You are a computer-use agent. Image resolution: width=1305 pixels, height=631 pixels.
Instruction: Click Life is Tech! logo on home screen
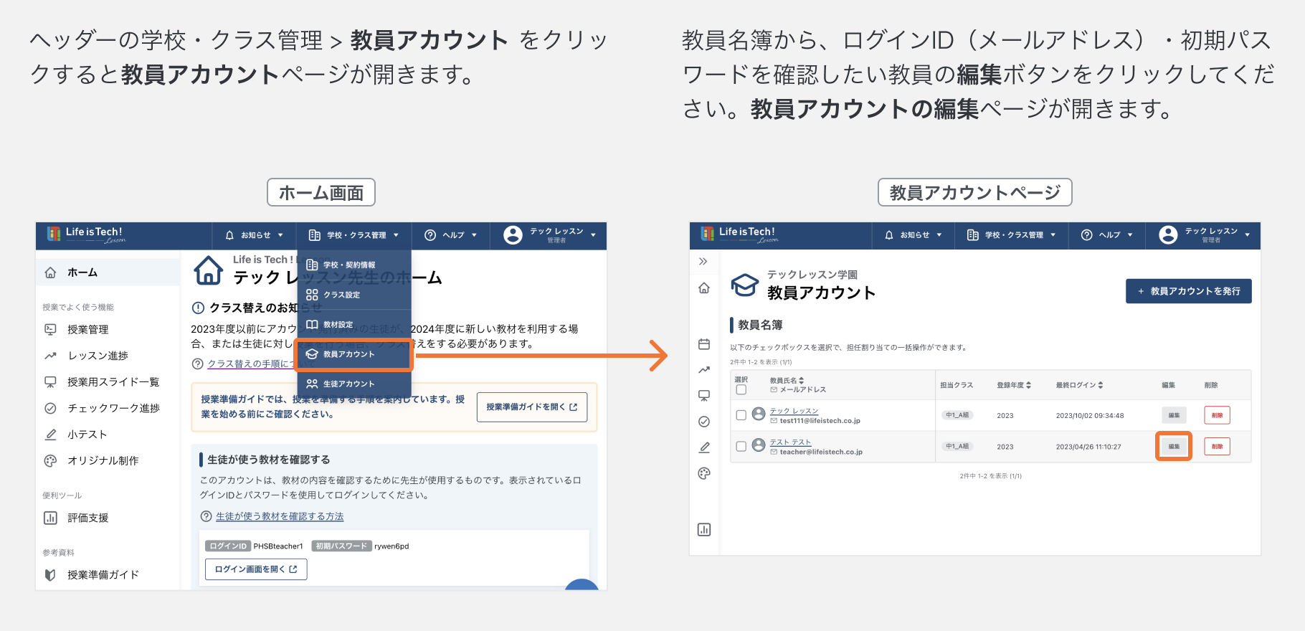[x=86, y=234]
